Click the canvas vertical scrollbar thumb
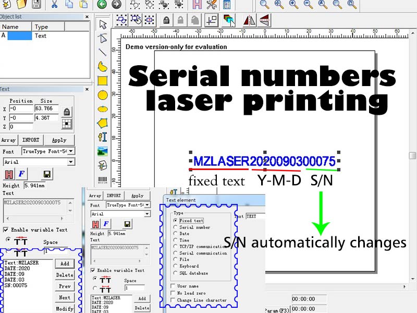This screenshot has width=417, height=313. (412, 155)
